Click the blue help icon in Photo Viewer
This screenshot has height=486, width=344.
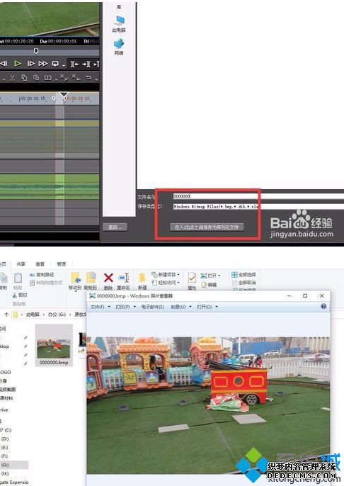tap(323, 307)
